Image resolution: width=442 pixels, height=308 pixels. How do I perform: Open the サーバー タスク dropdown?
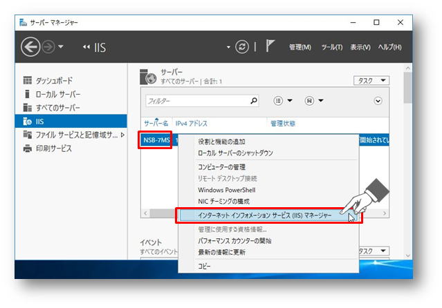pos(371,81)
